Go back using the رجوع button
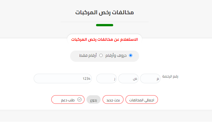 tap(94, 100)
